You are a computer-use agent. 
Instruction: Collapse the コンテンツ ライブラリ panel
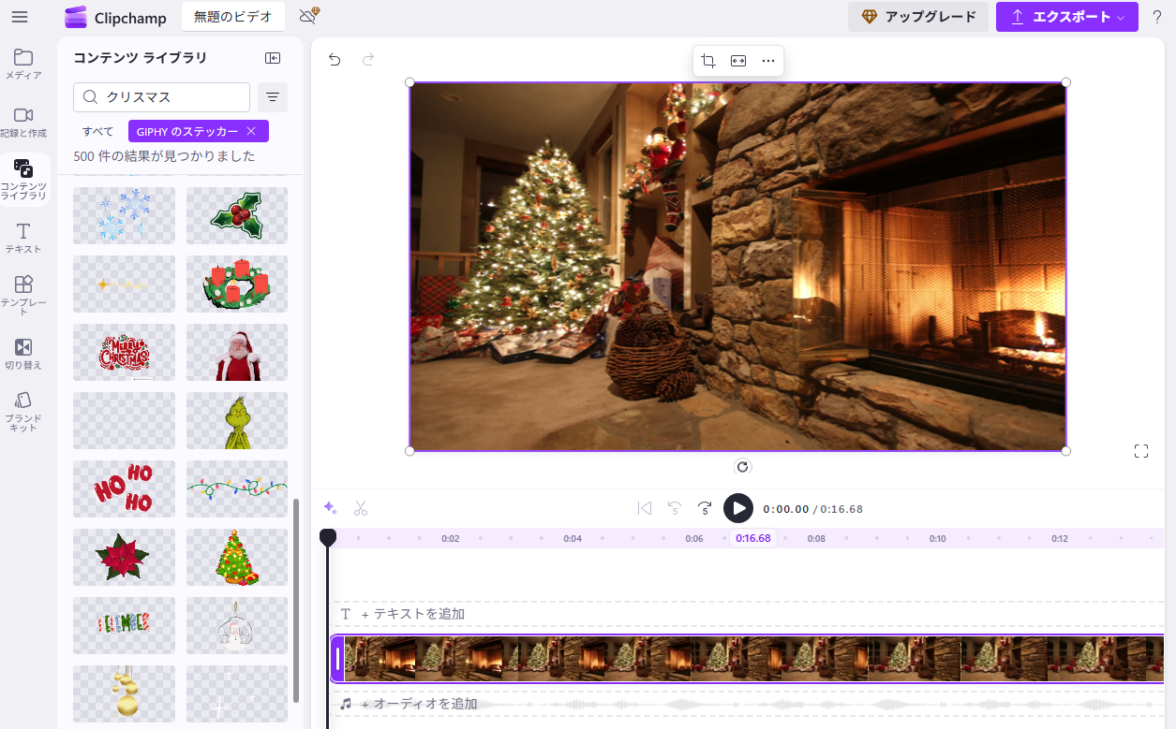click(x=273, y=57)
